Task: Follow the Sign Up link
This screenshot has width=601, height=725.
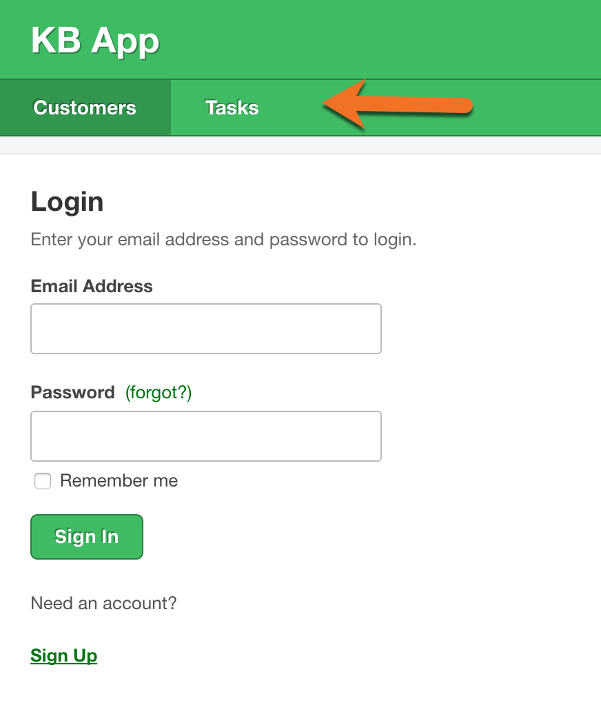Action: pos(64,655)
